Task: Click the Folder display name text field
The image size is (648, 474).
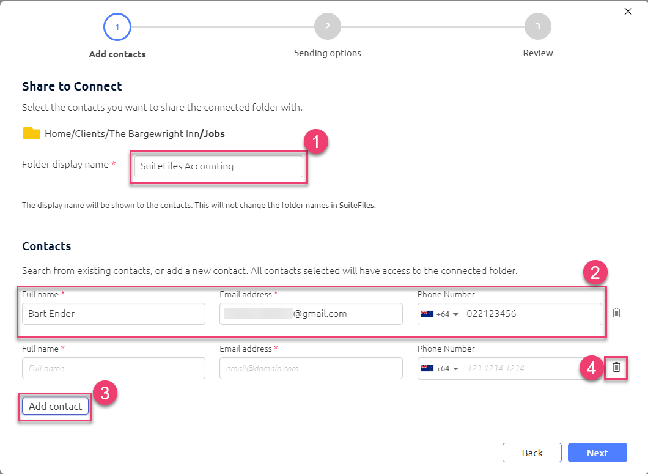Action: click(218, 166)
